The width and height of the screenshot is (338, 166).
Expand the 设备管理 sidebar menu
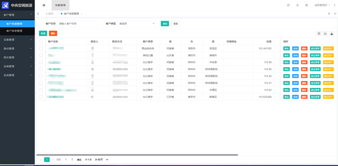[x=17, y=40]
